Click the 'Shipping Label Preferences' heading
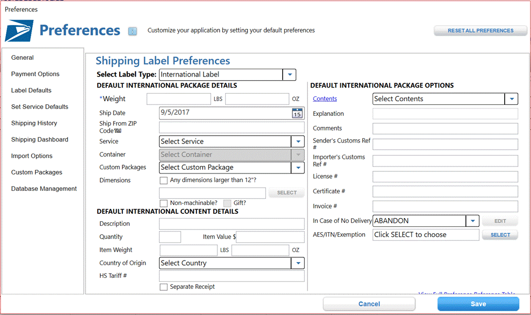Screen dimensions: 531x315 pos(163,61)
